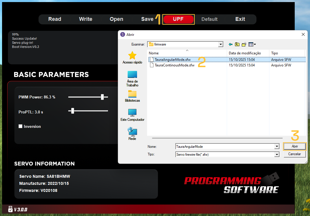Image resolution: width=310 pixels, height=216 pixels.
Task: Select Este Computador in sidebar
Action: click(x=132, y=115)
